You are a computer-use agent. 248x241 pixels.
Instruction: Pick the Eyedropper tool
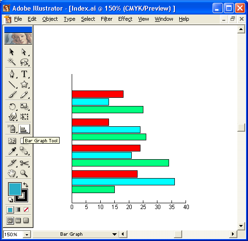(x=12, y=151)
